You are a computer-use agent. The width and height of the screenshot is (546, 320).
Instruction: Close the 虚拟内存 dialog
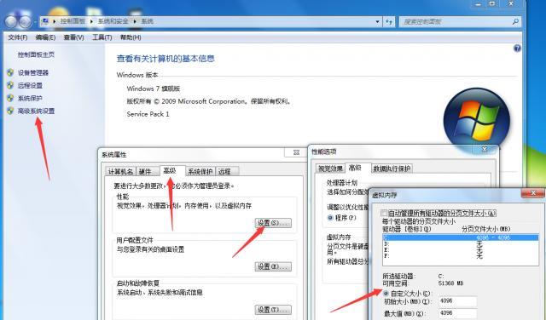point(532,193)
